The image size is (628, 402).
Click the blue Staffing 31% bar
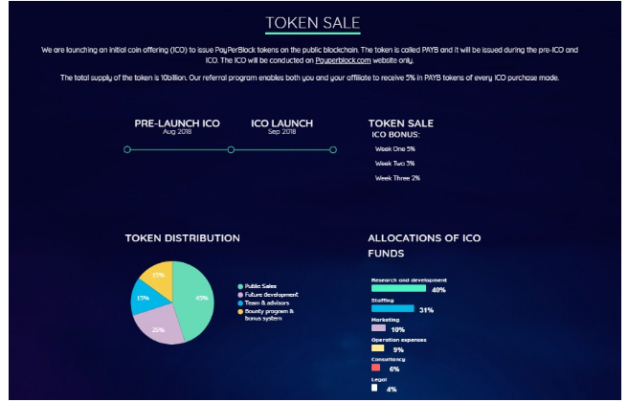point(392,309)
